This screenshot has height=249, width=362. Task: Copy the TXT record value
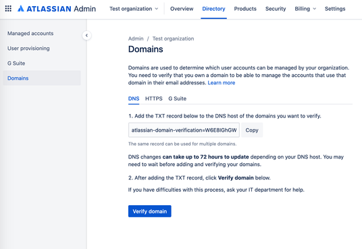tap(252, 130)
